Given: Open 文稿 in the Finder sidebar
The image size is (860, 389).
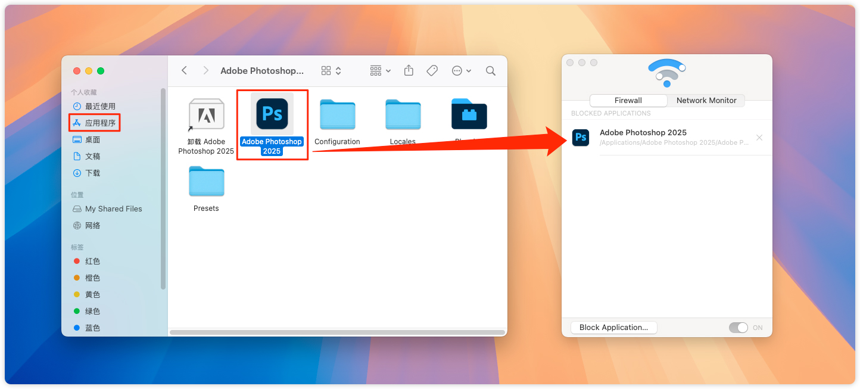Looking at the screenshot, I should pos(86,156).
